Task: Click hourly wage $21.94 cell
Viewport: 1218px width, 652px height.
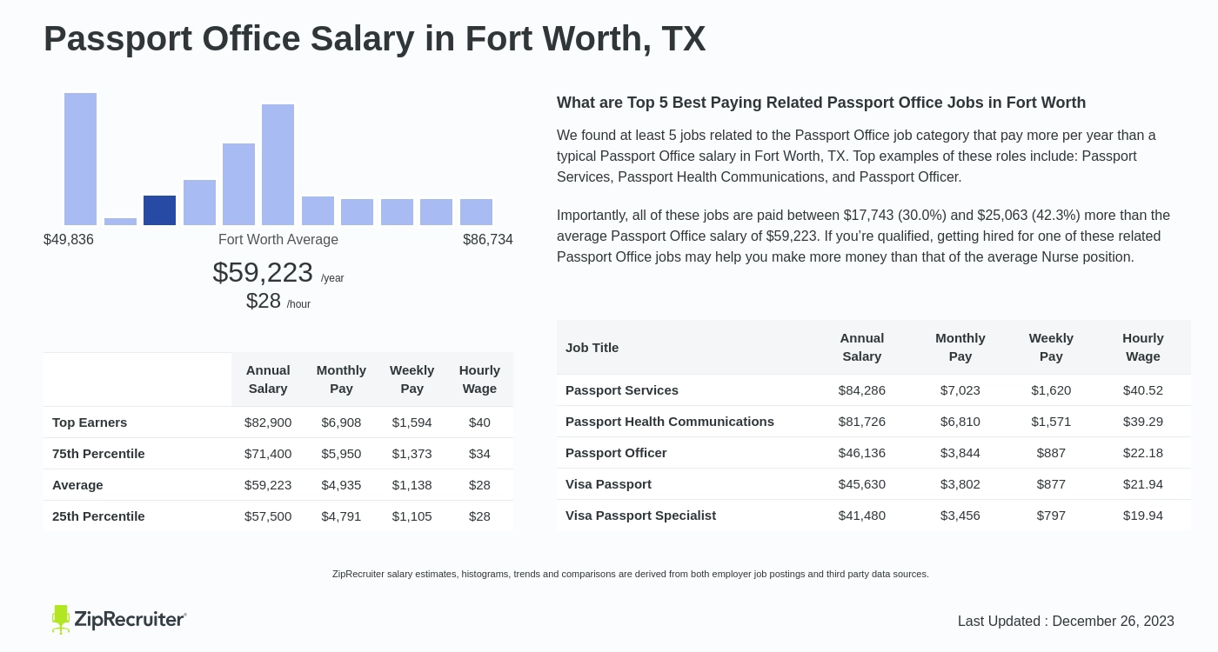Action: (1143, 484)
